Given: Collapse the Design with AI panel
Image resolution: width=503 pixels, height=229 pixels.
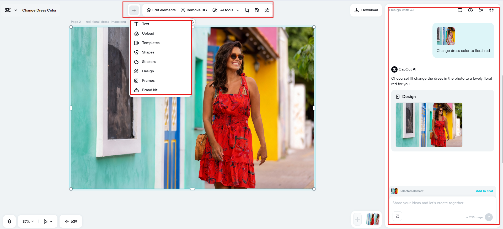Looking at the screenshot, I should (x=491, y=10).
